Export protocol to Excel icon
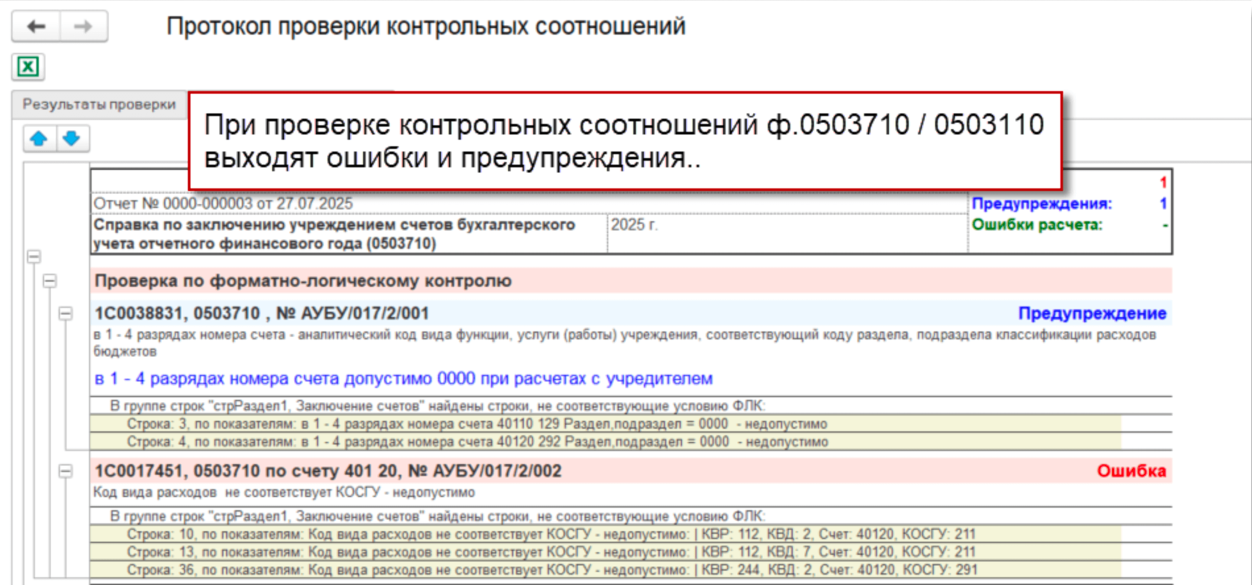Image resolution: width=1252 pixels, height=585 pixels. [28, 66]
